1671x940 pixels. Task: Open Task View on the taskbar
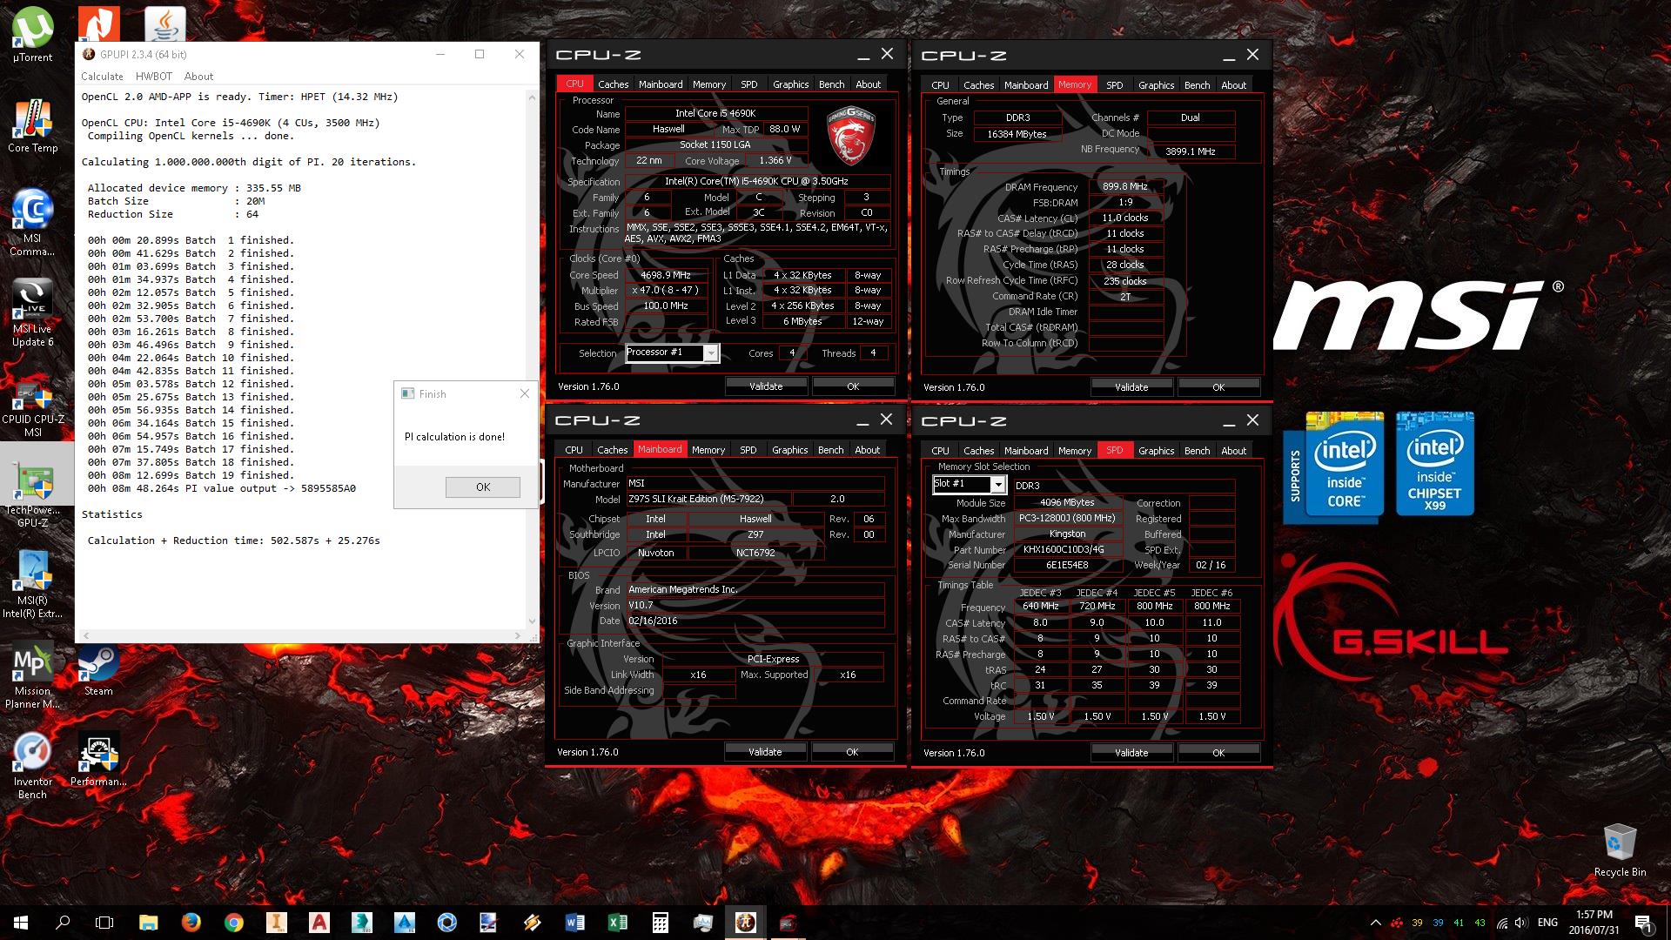(104, 923)
